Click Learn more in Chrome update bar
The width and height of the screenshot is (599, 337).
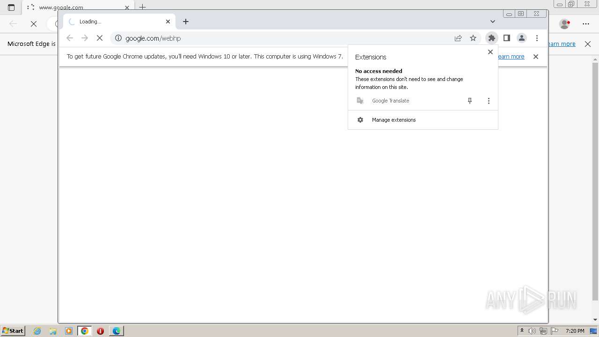511,57
